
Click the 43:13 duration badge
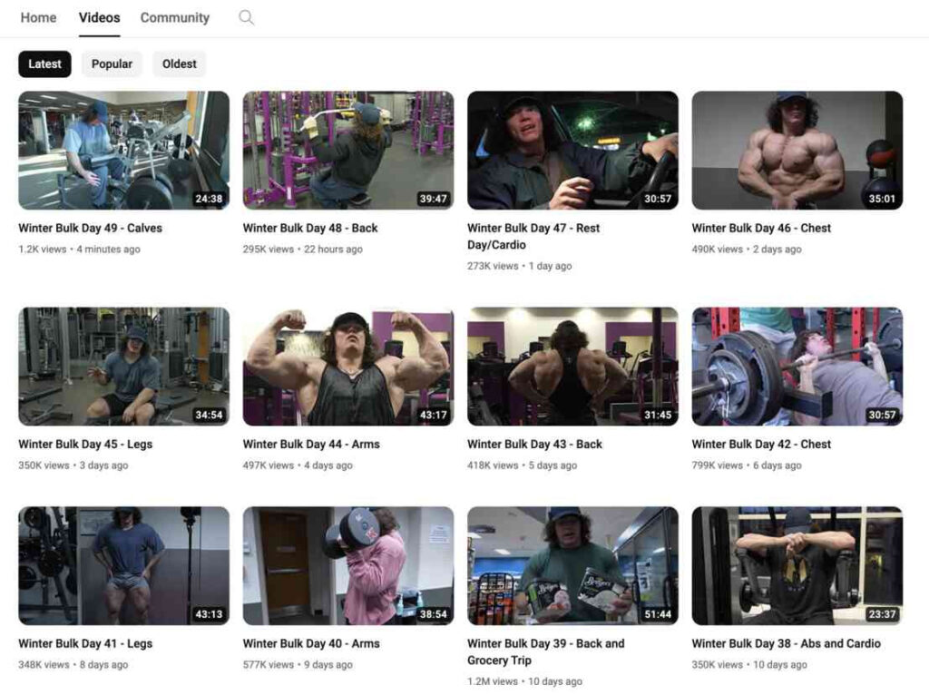[209, 614]
